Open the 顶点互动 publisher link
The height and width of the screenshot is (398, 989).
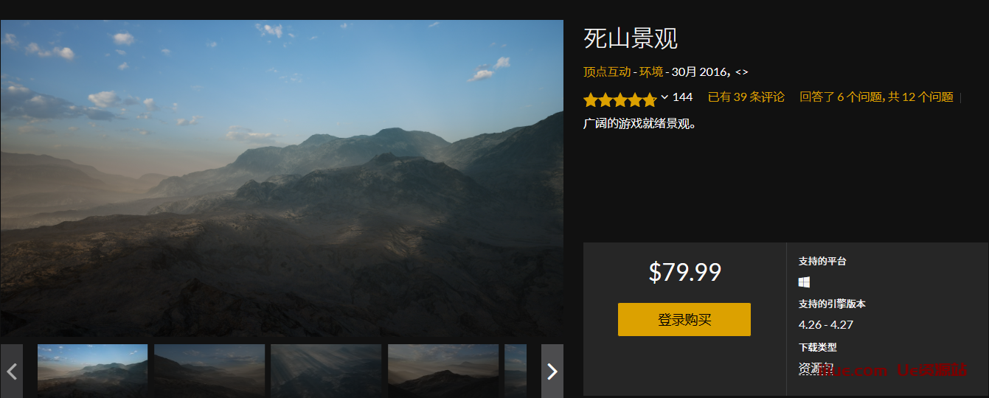point(607,72)
